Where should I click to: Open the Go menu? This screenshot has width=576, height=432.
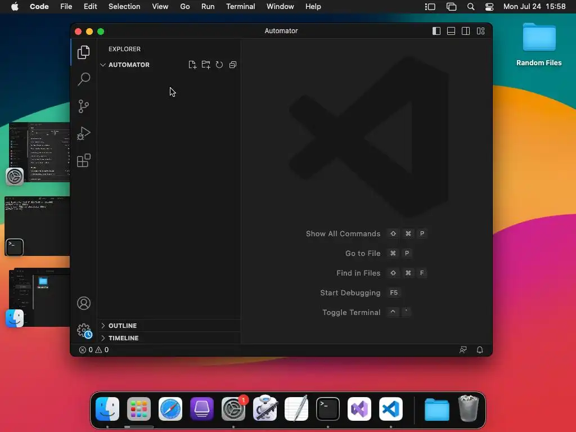(184, 7)
